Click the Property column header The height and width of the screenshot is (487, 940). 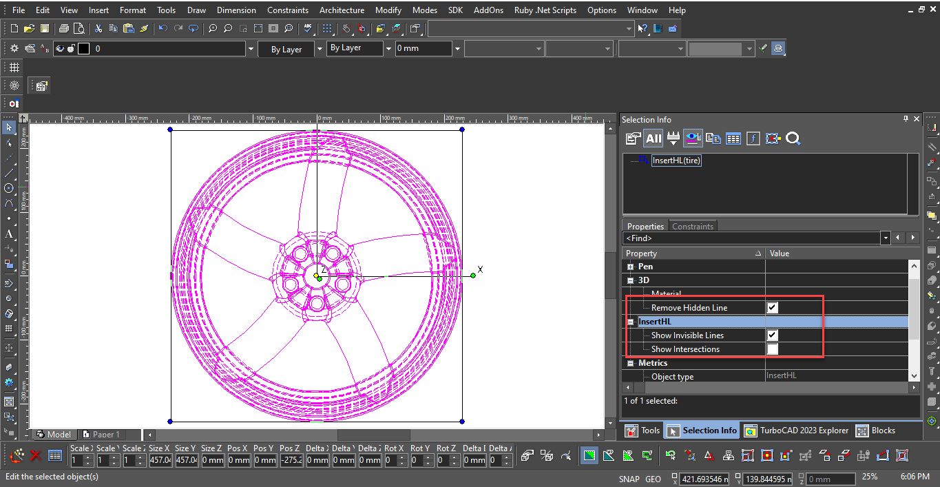coord(693,253)
